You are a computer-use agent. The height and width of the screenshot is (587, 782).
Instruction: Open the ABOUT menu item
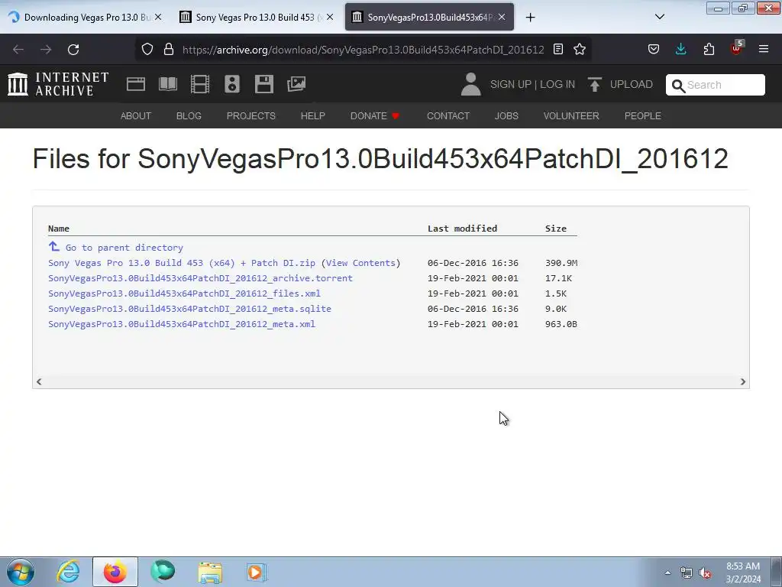click(136, 116)
